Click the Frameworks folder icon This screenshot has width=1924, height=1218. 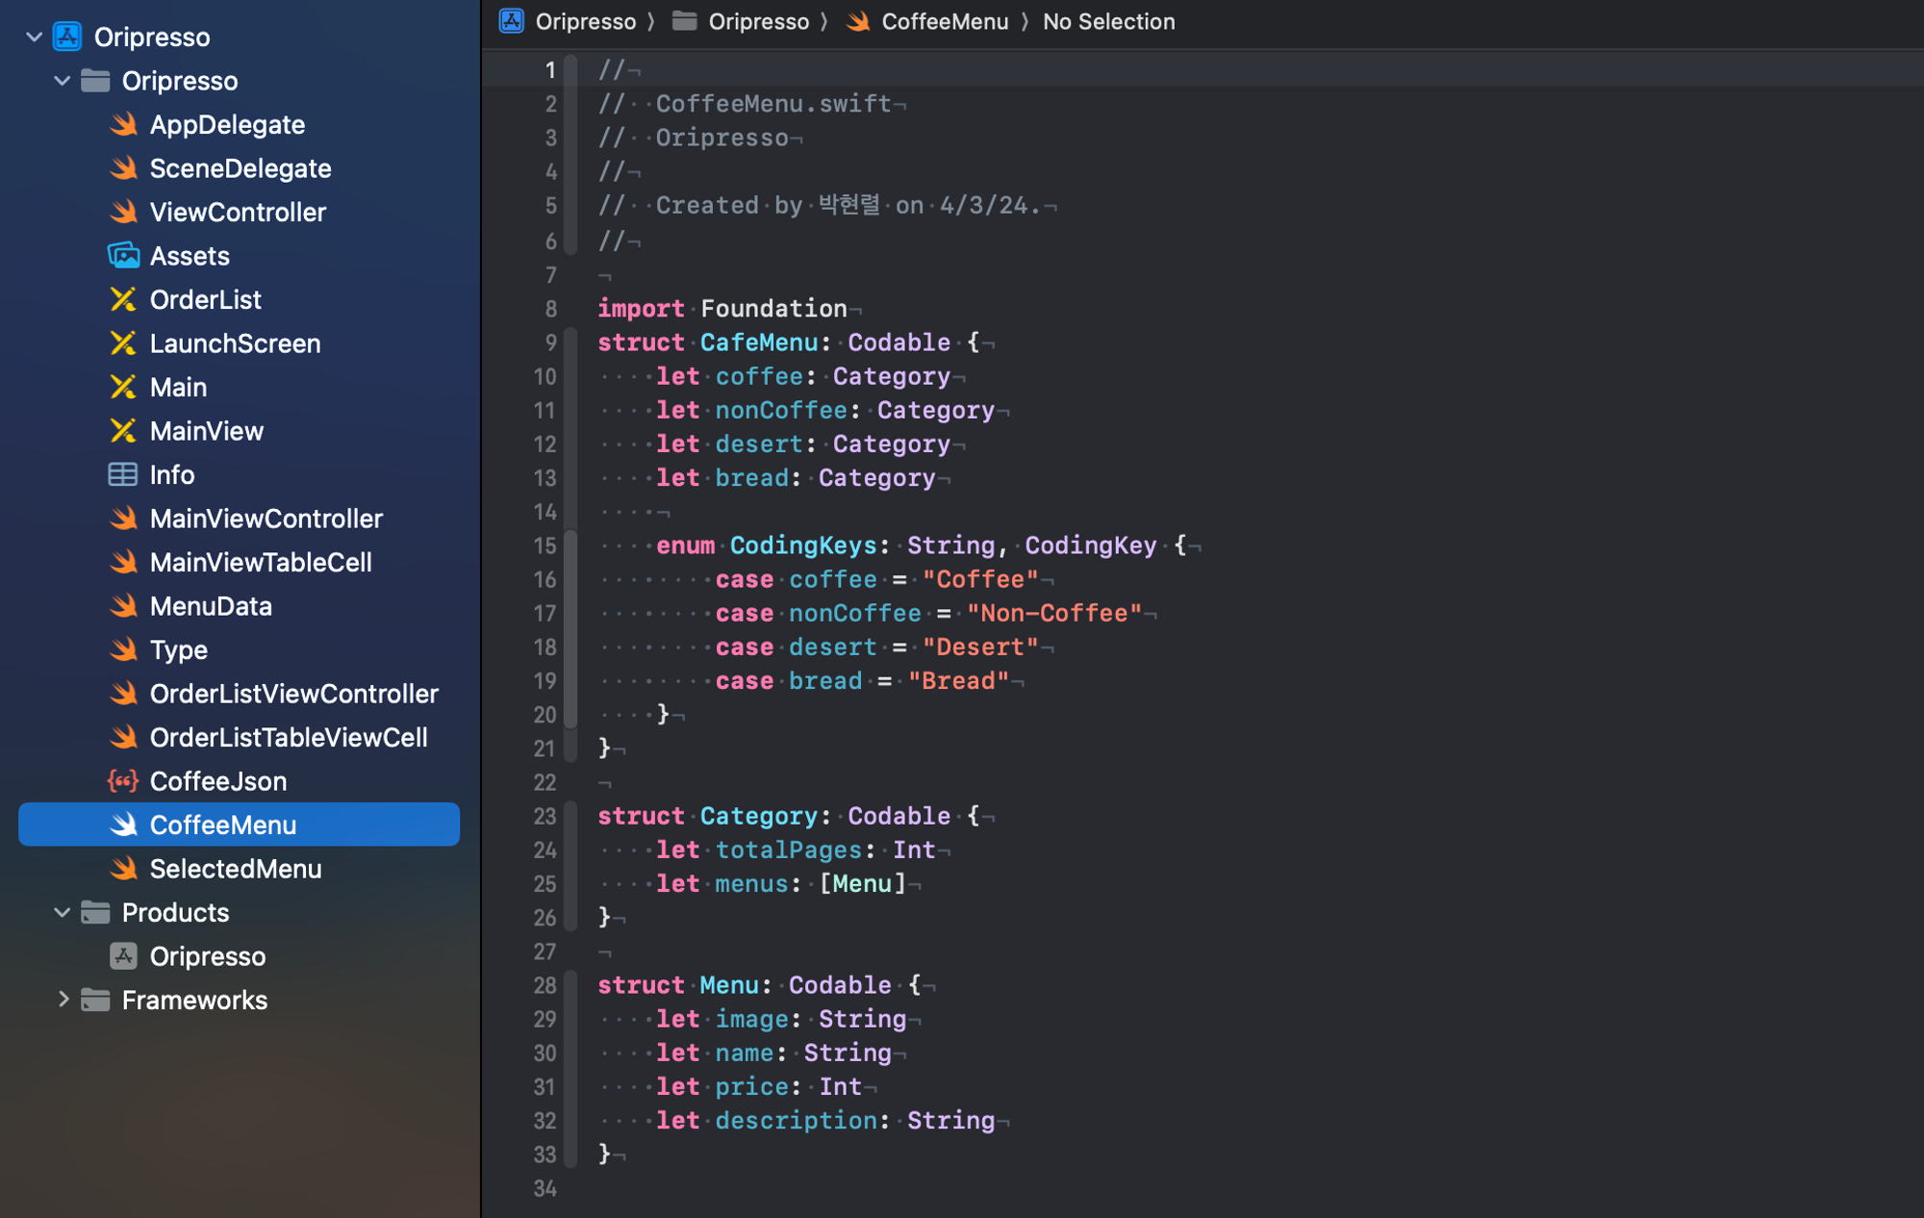95,1000
